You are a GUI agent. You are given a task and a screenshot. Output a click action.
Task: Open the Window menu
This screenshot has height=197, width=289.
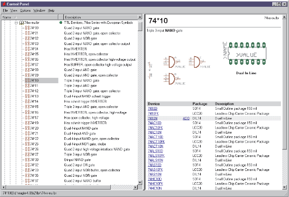[39, 10]
